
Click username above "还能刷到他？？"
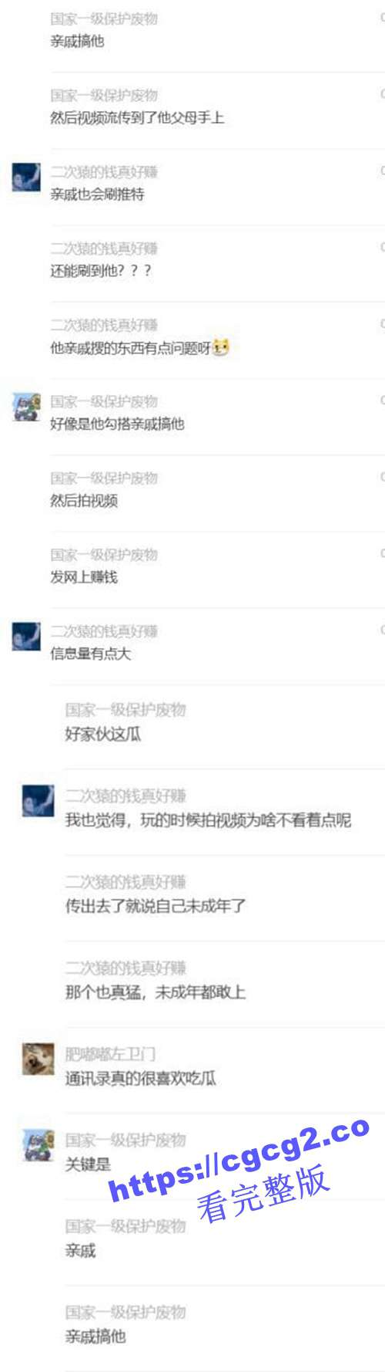(x=104, y=248)
